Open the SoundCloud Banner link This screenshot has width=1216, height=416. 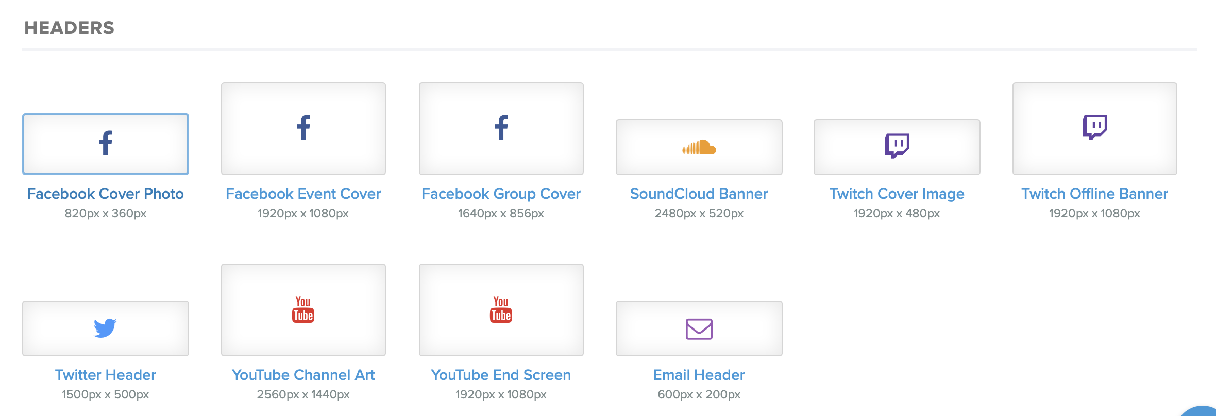pos(699,194)
